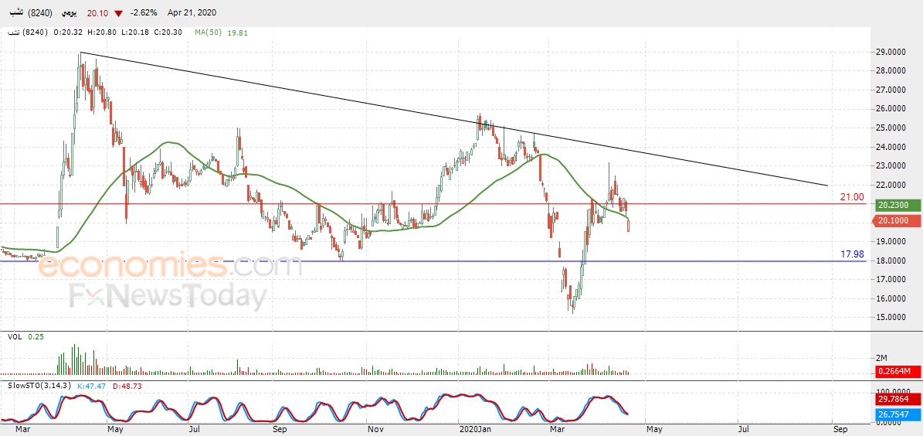This screenshot has width=923, height=436.
Task: Click the 24.0000 price axis label
Action: [891, 147]
